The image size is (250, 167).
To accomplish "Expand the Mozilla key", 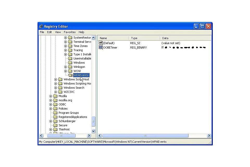I will tap(51, 96).
